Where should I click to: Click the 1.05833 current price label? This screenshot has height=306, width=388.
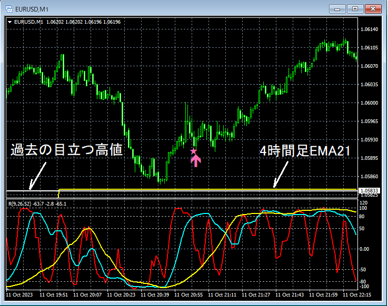[x=369, y=190]
